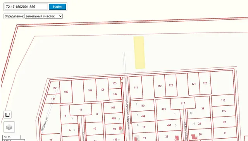Screen dimensions: 248x141
Task: Select parcel number 121
Action: 194,84
